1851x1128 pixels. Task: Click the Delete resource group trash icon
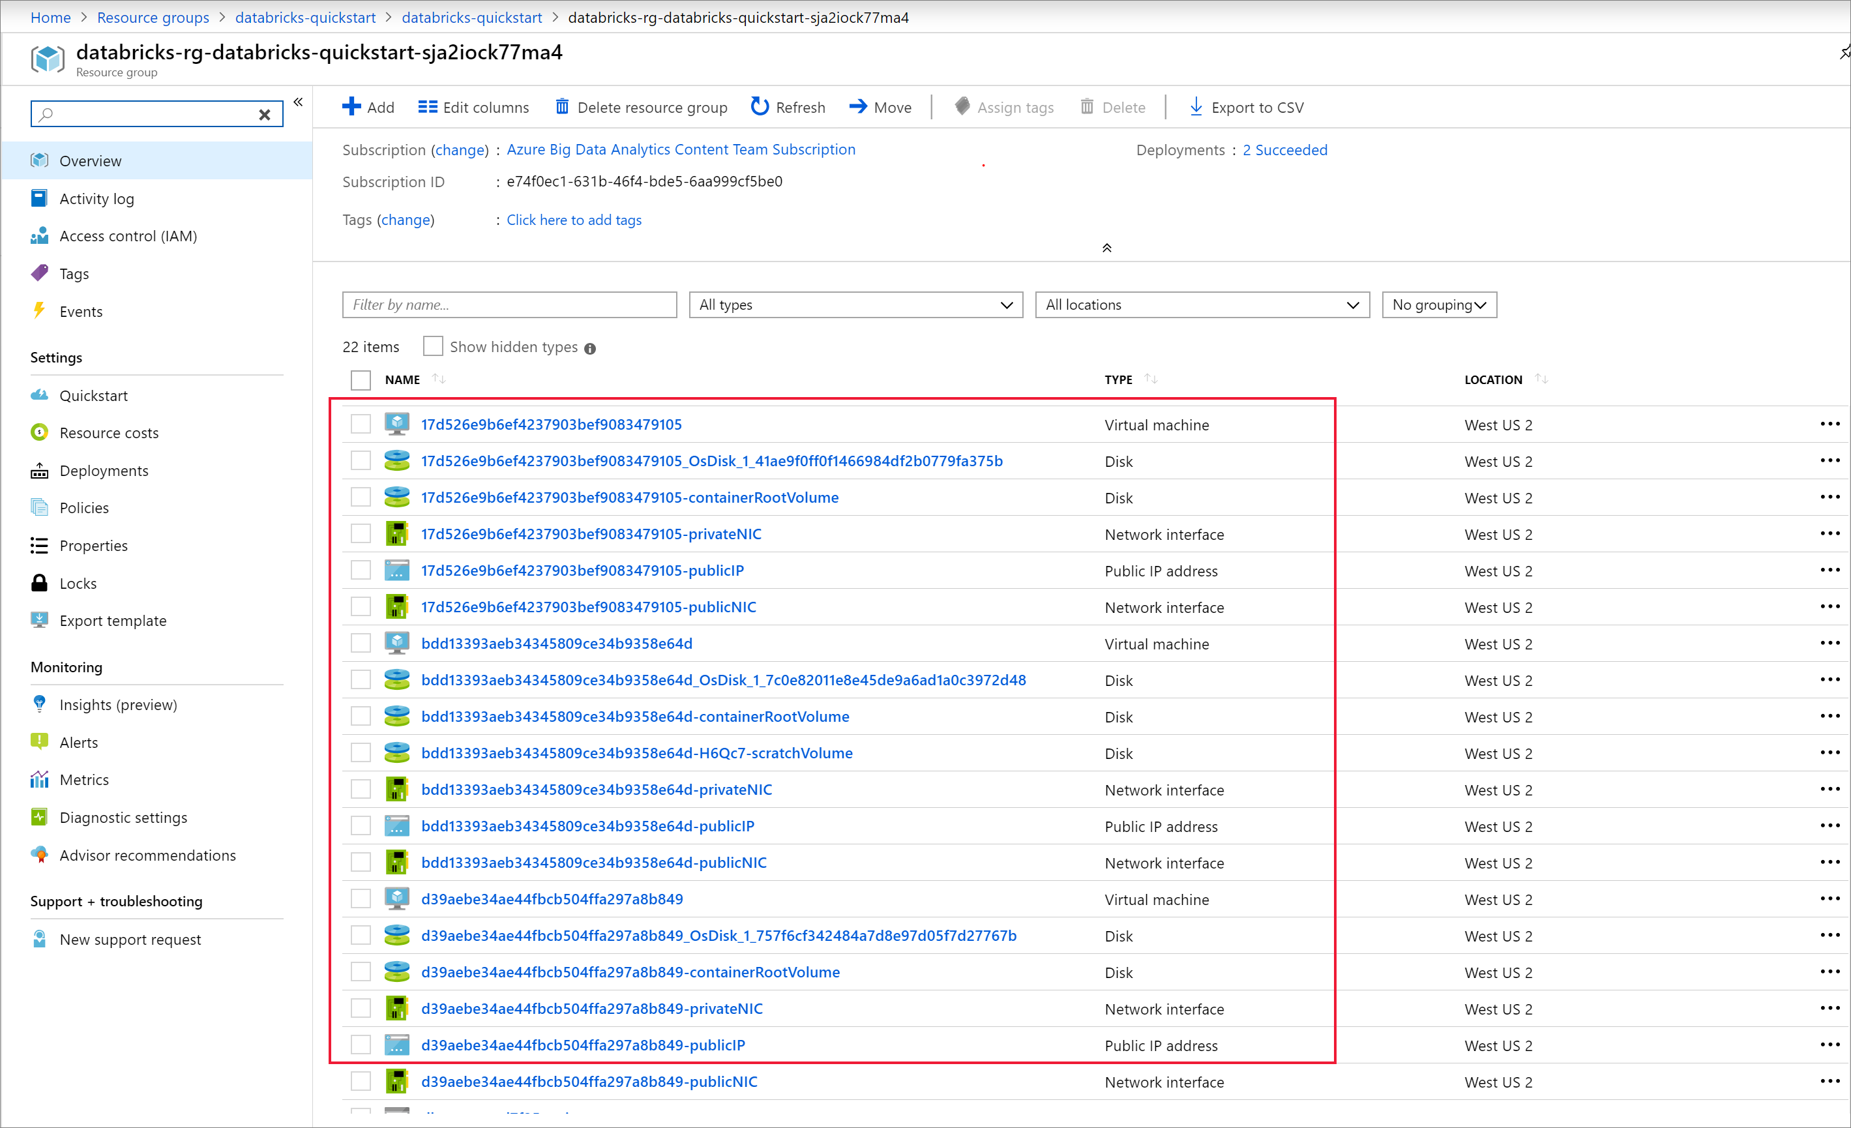tap(562, 107)
